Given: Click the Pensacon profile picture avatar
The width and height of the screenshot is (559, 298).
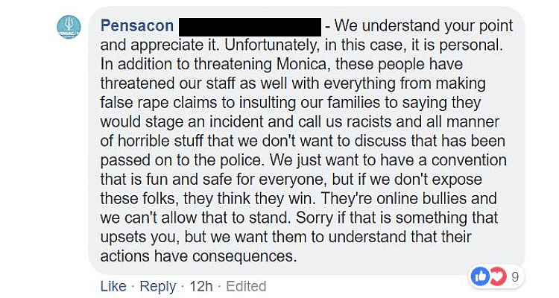Looking at the screenshot, I should 69,28.
